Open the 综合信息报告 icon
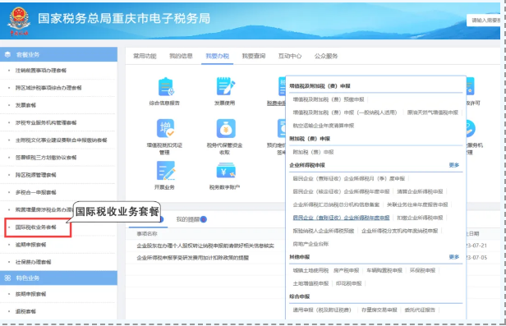Screen dimensions: 506x326 (166, 87)
